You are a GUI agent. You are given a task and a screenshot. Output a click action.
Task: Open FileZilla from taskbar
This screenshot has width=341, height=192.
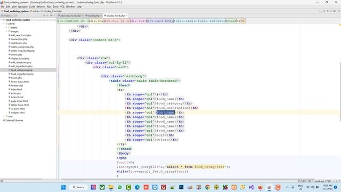click(164, 187)
